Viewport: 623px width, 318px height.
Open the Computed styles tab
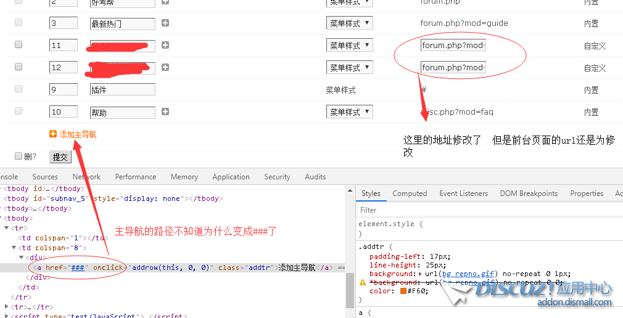pos(410,194)
